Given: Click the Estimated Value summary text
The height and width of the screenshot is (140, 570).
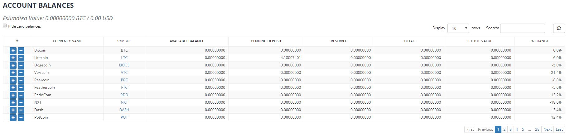Looking at the screenshot, I should (x=58, y=18).
